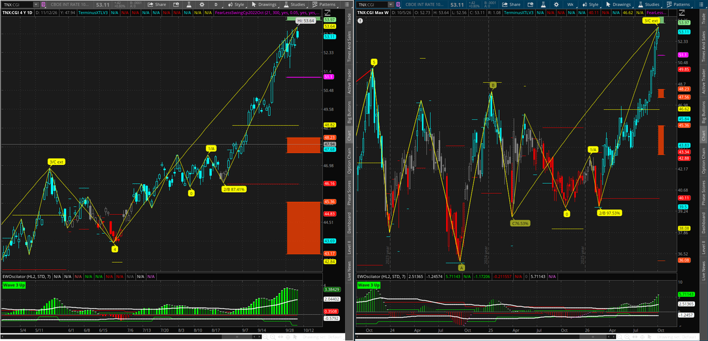Viewport: 708px width, 341px height.
Task: Expand the left chart symbol dropdown arrow
Action: [35, 5]
